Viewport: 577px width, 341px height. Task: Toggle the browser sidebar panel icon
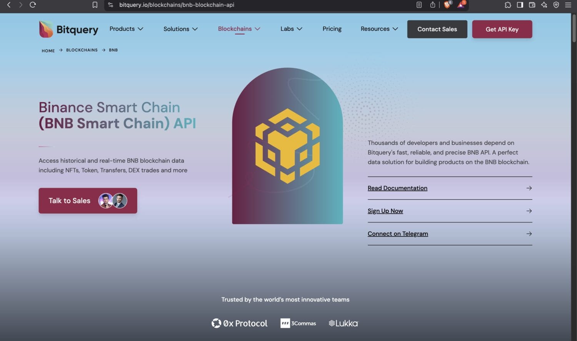[520, 5]
